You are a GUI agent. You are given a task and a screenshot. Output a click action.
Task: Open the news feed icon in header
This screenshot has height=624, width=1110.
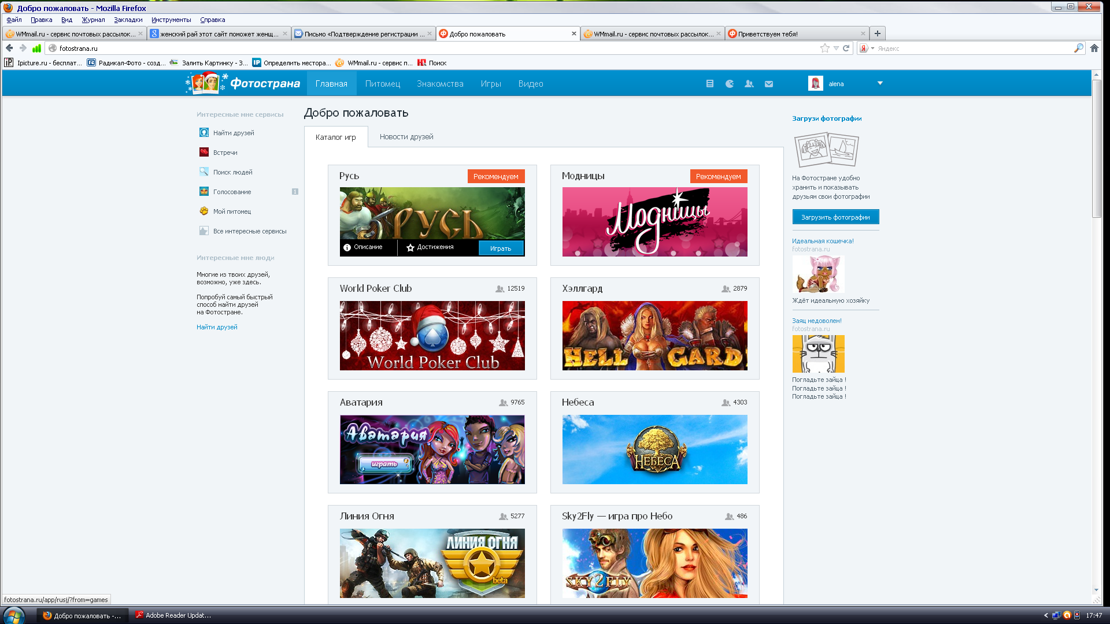pyautogui.click(x=710, y=84)
